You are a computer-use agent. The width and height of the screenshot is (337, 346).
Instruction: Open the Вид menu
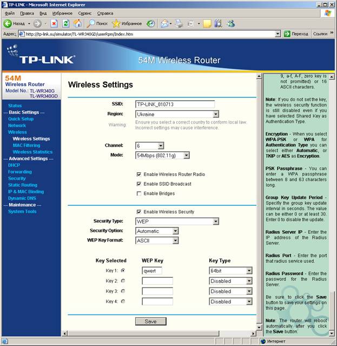click(43, 13)
